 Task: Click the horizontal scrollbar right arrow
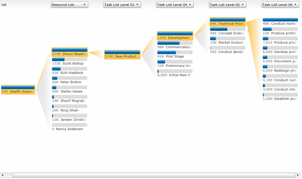tap(298, 175)
